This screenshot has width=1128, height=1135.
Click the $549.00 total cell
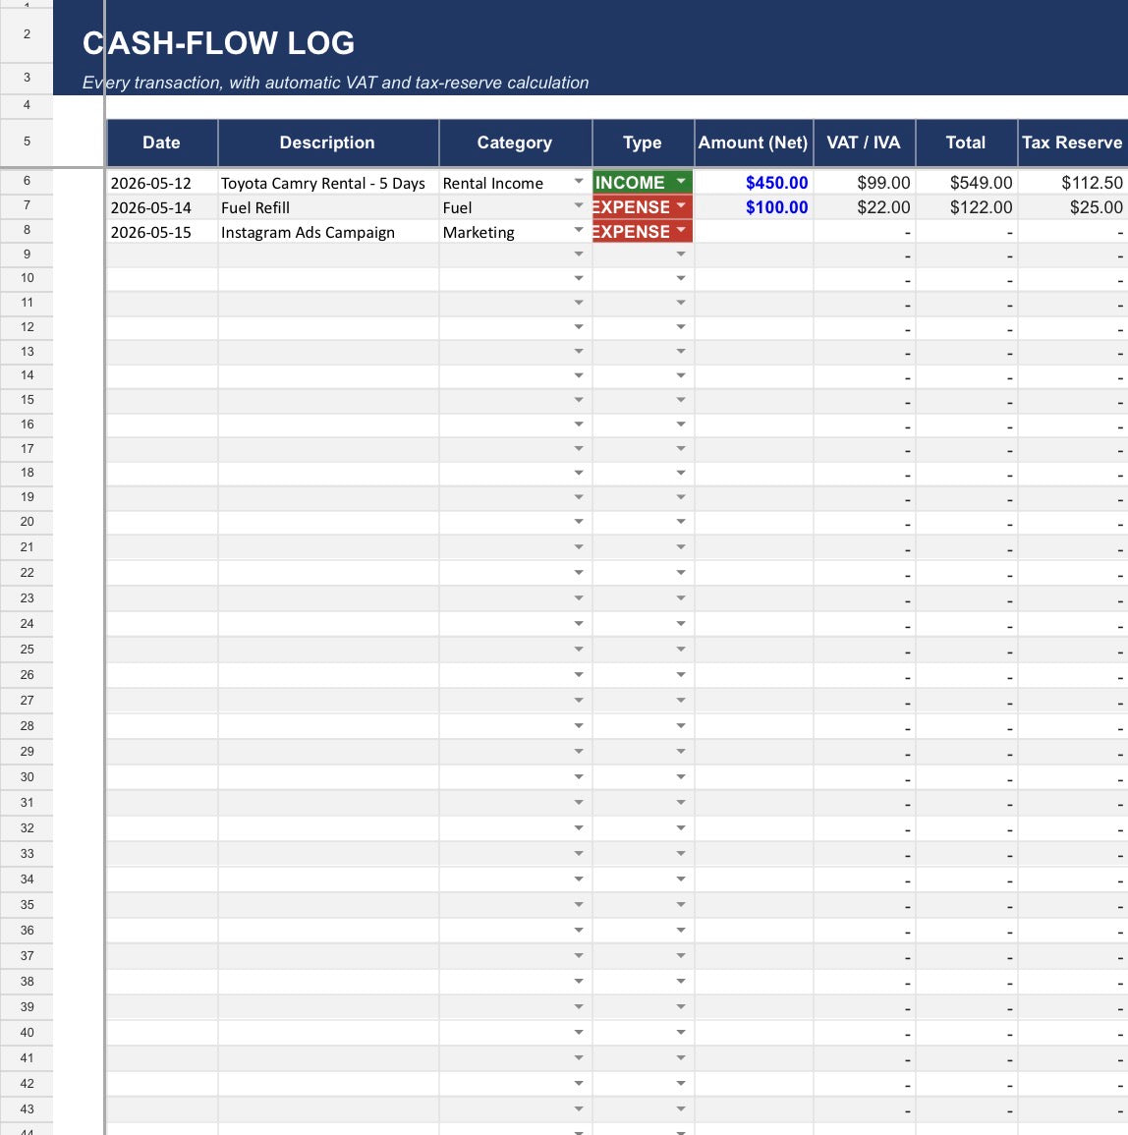pyautogui.click(x=967, y=183)
